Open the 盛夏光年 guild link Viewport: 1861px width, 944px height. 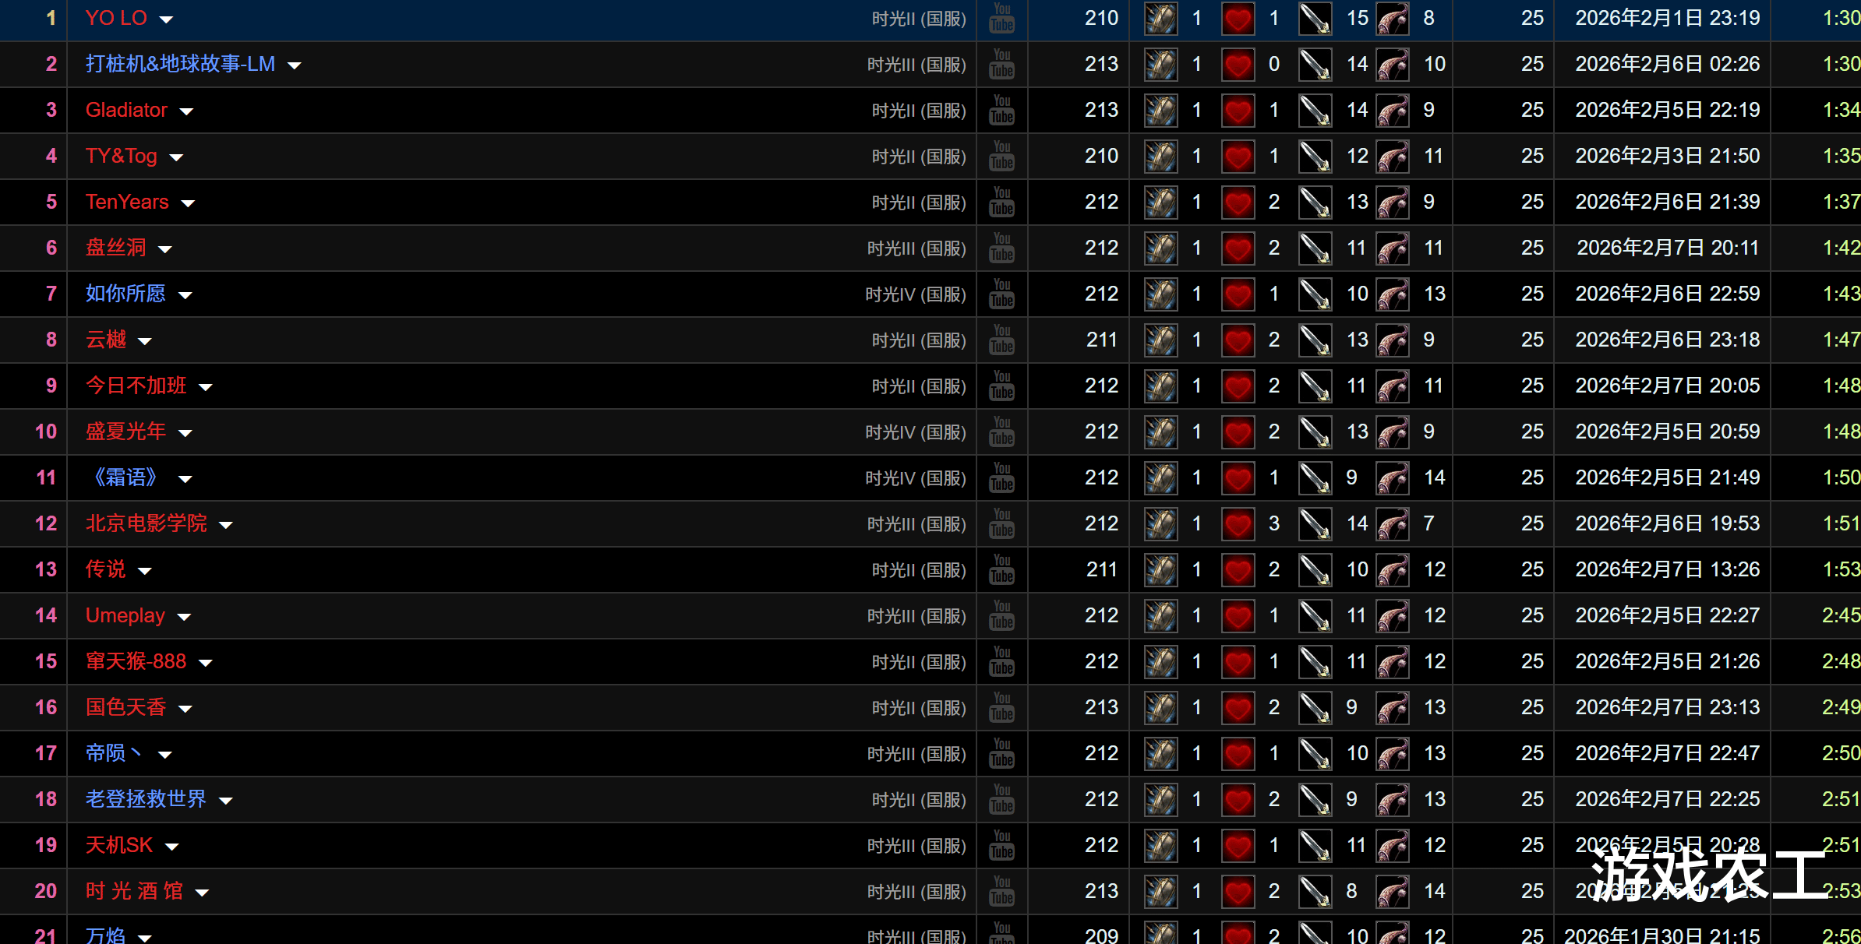(125, 431)
